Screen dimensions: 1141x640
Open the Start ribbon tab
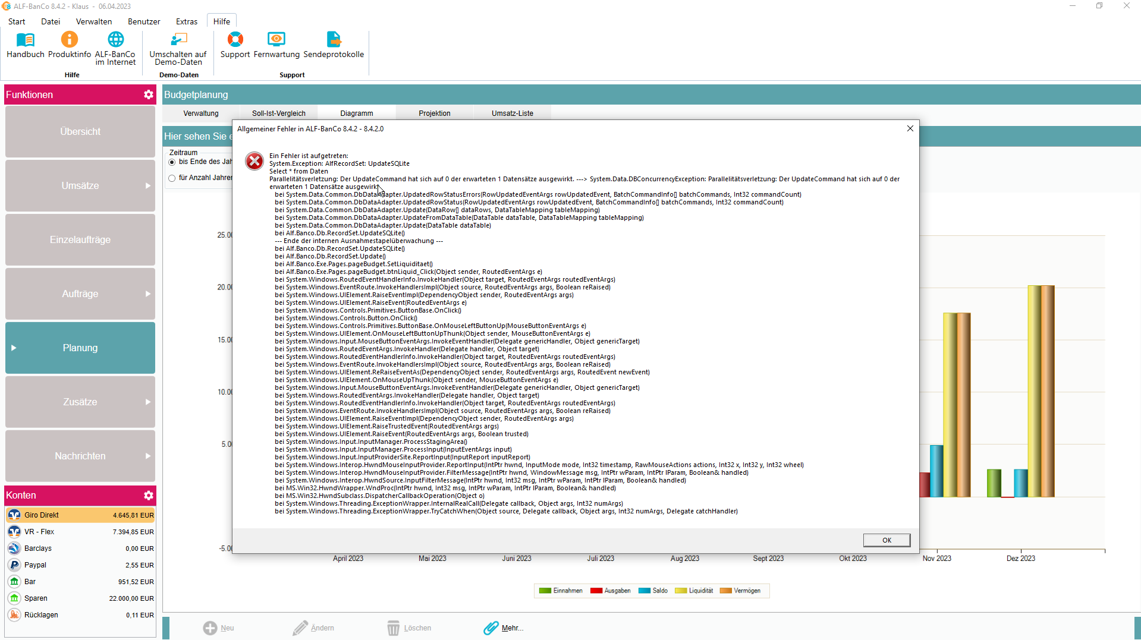pyautogui.click(x=17, y=21)
